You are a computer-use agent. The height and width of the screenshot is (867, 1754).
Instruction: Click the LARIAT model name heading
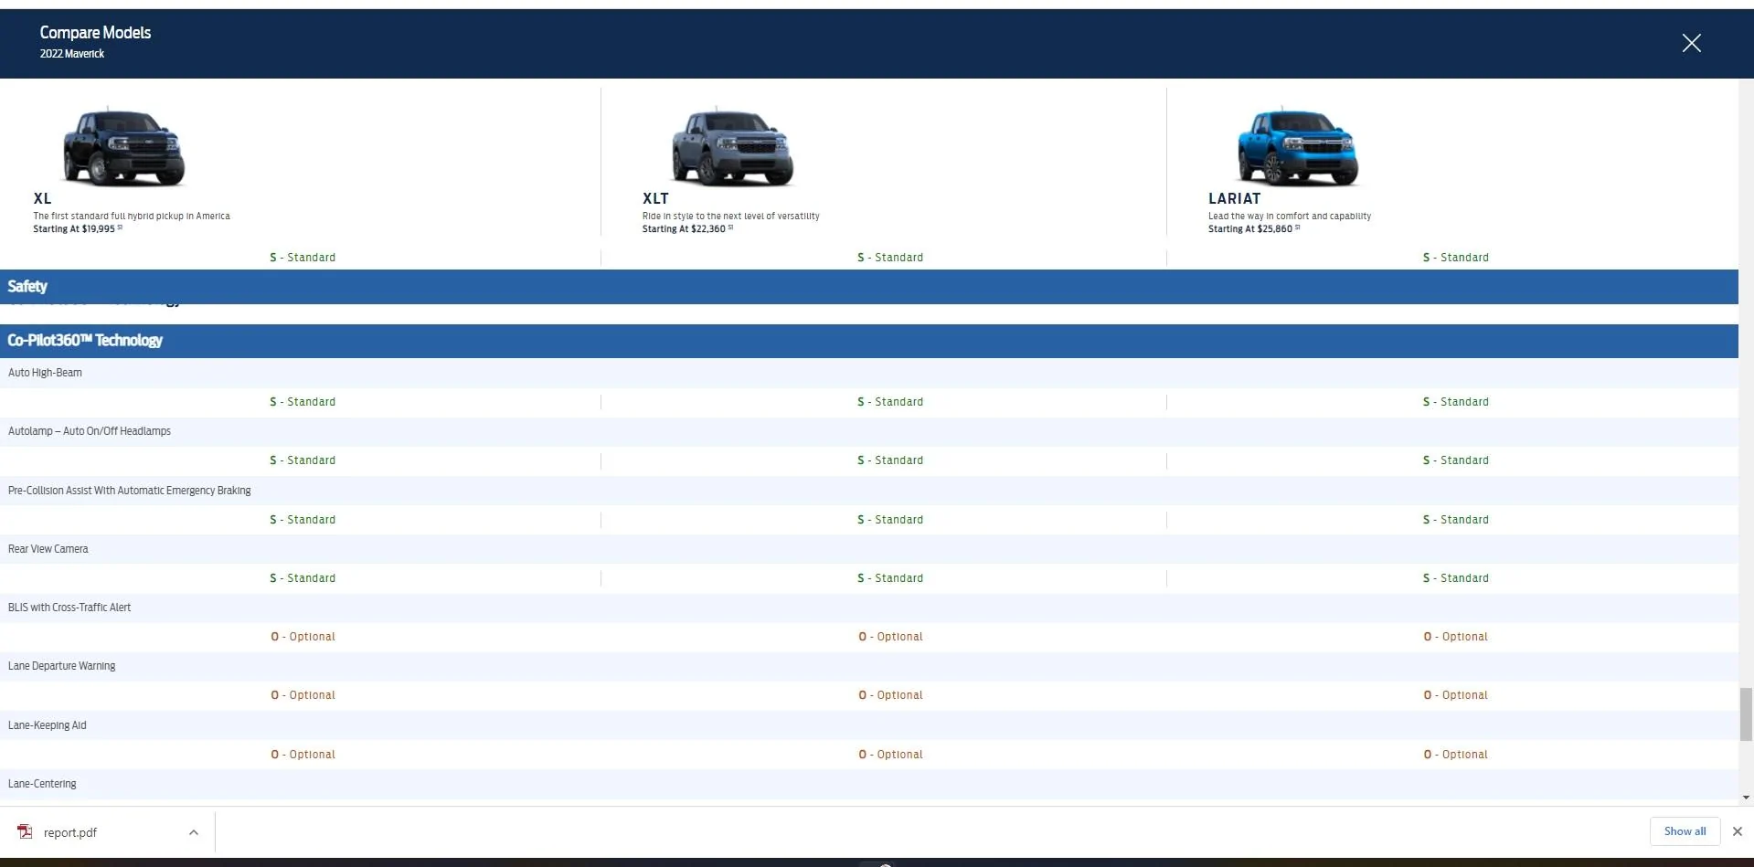tap(1234, 198)
